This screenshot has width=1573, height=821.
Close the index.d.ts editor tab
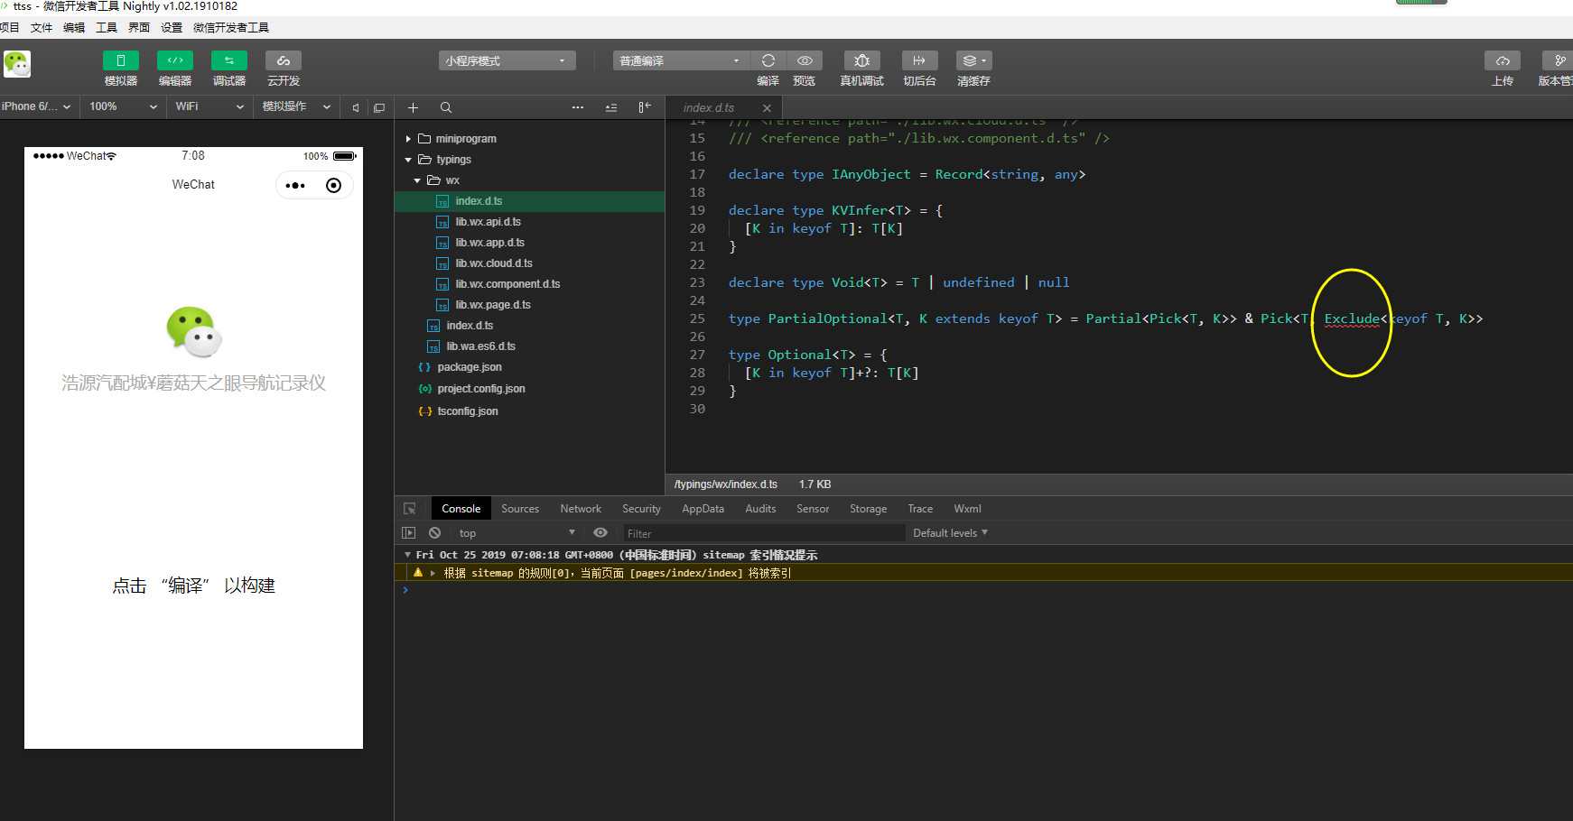coord(767,108)
